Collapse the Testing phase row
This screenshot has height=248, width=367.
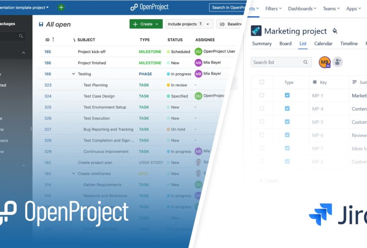(x=73, y=74)
